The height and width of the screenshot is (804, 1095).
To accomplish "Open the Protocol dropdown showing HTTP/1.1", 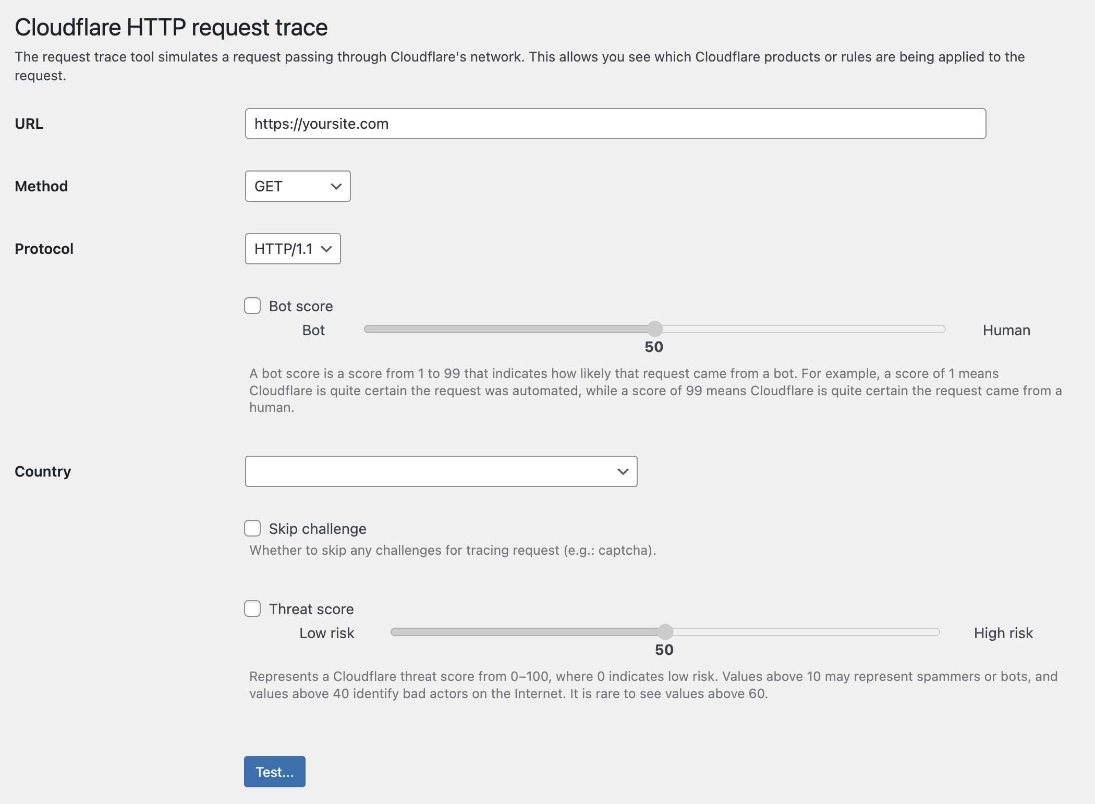I will tap(293, 249).
